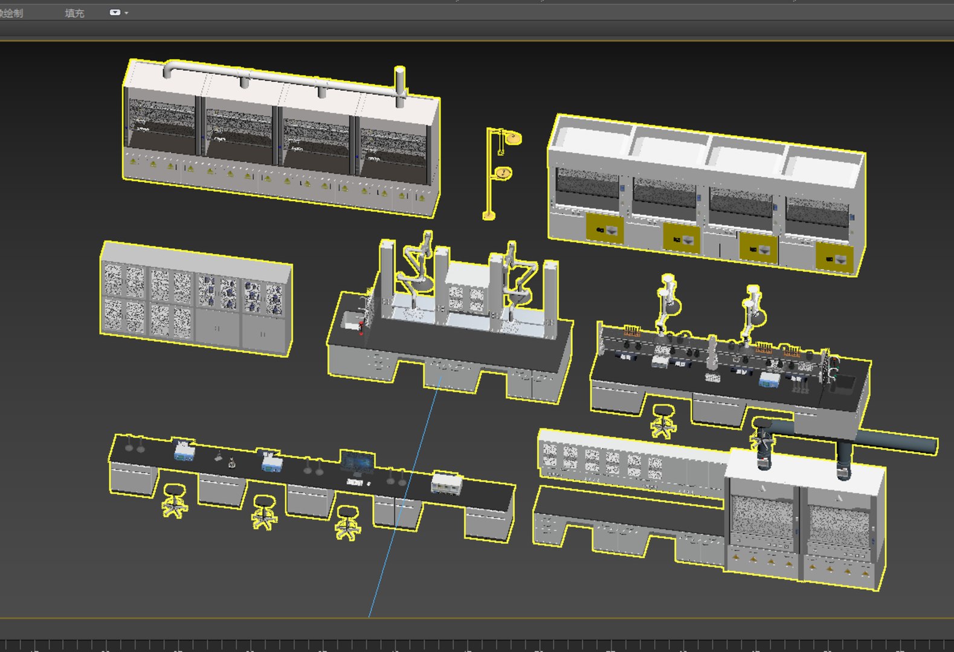Pick the rightmost stool under the long bench
Screen dimensions: 954x652
point(347,522)
